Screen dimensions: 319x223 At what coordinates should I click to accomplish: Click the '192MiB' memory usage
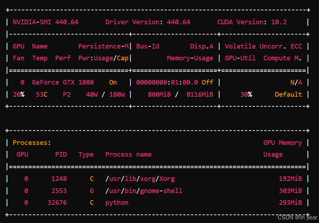tap(290, 179)
